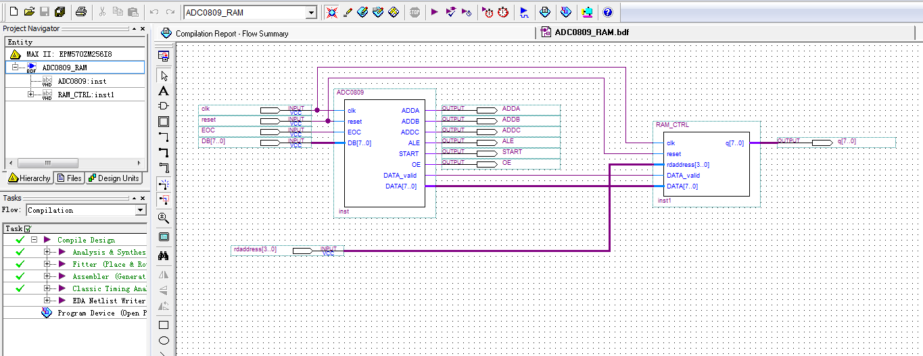
Task: Pick the Symbol tool (gate icon)
Action: coord(164,106)
